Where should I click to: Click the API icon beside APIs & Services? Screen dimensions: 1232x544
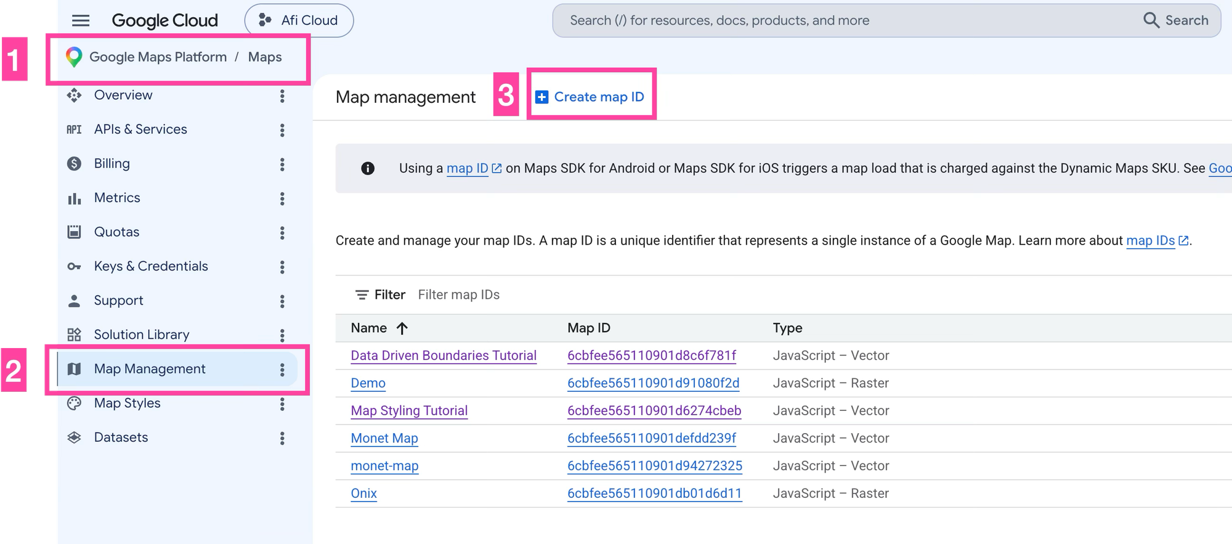pyautogui.click(x=74, y=129)
